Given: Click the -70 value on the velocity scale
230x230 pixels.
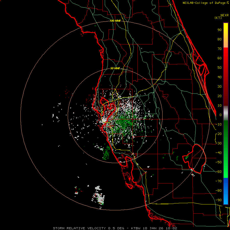Looking at the screenshot, I should pos(218,181).
